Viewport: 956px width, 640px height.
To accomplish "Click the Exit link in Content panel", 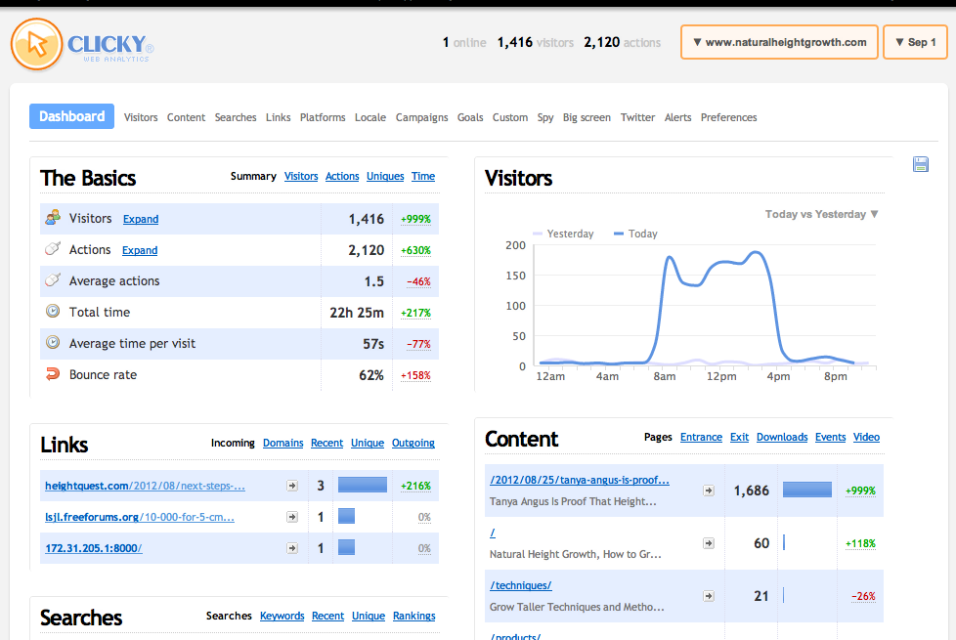I will [x=740, y=437].
